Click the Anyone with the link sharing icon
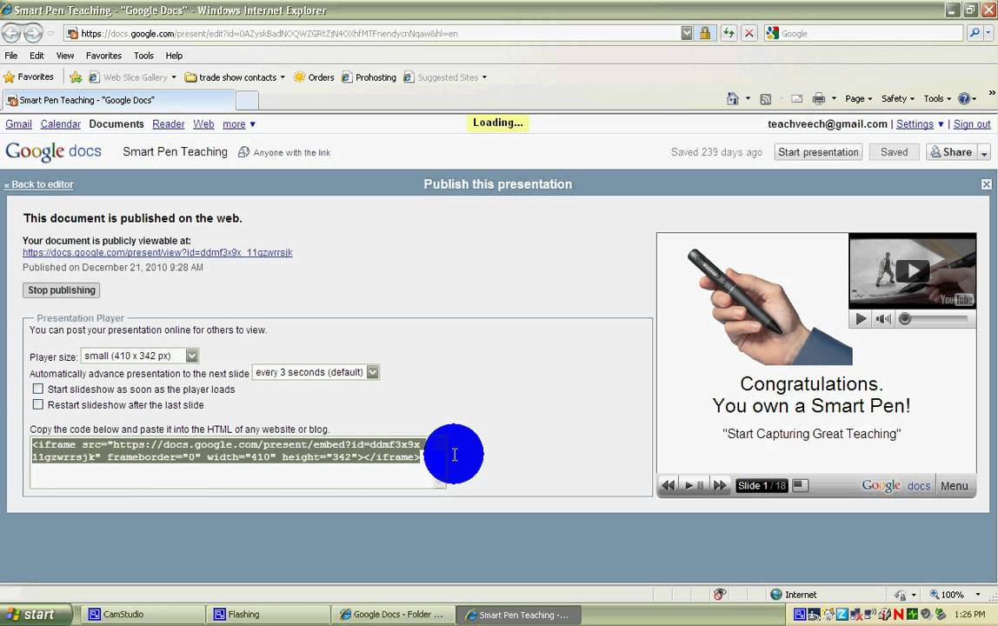This screenshot has width=998, height=626. pos(243,152)
